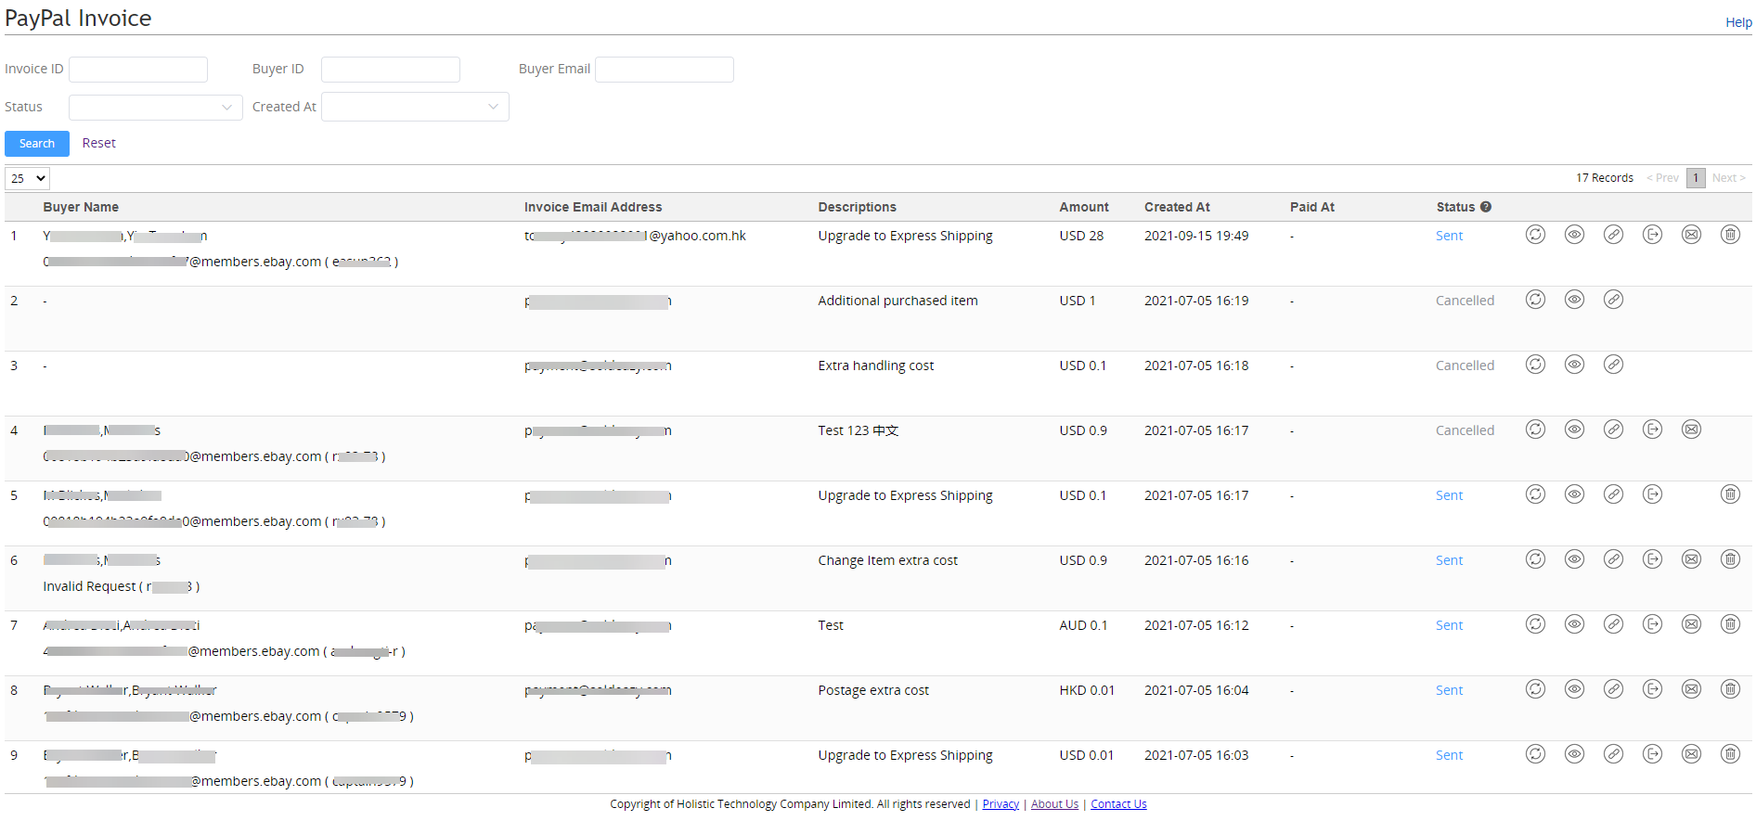Select the '17 Records' count text
Image resolution: width=1756 pixels, height=821 pixels.
(1605, 178)
